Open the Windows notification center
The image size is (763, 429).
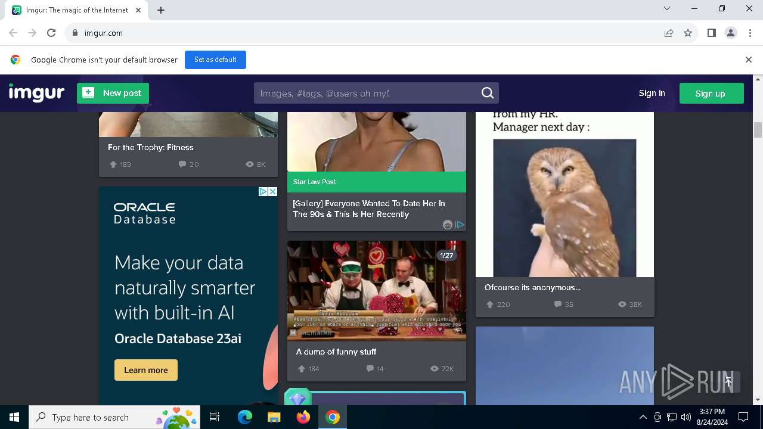743,417
